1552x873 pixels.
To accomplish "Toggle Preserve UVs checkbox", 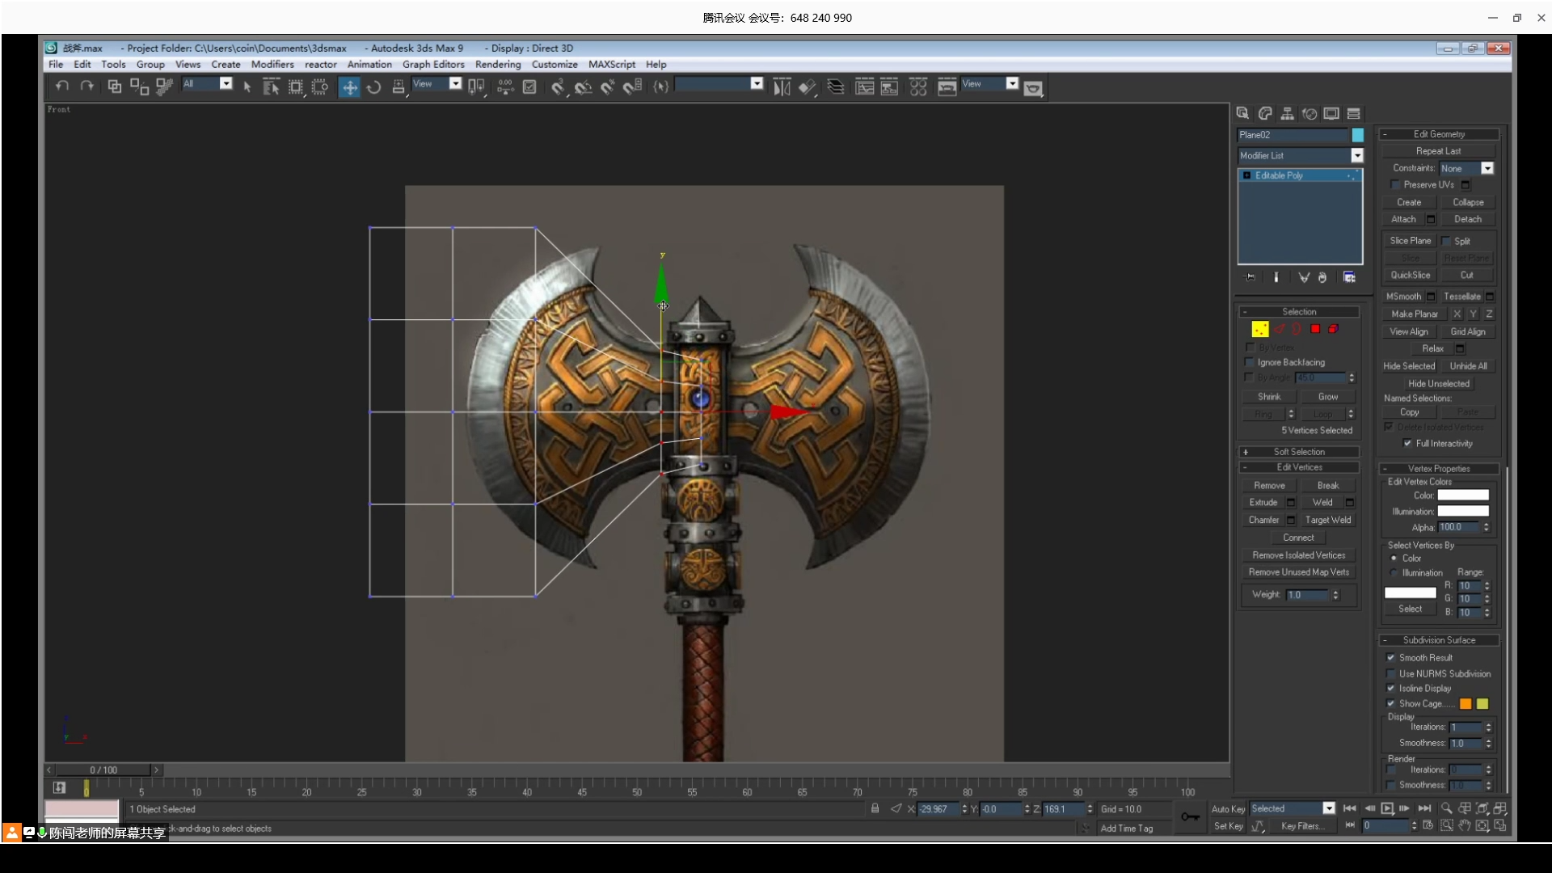I will pos(1396,185).
